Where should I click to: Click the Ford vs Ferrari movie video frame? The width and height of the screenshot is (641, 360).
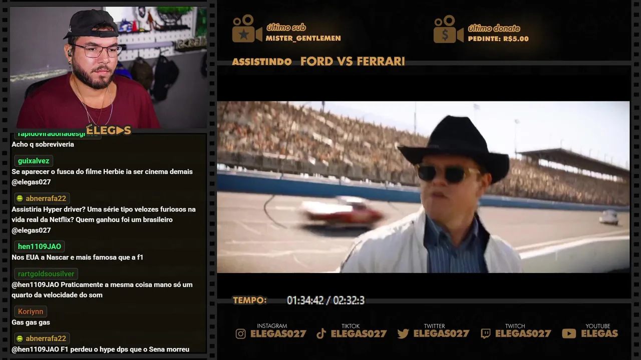point(423,187)
